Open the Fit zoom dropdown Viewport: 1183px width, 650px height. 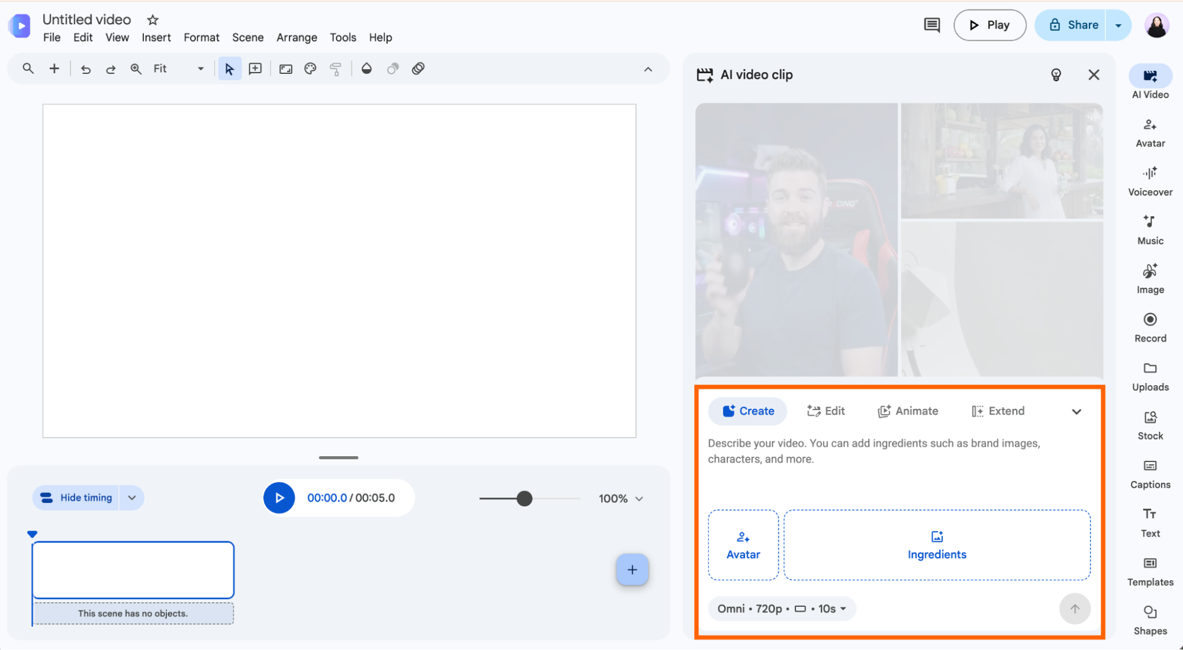(x=178, y=69)
